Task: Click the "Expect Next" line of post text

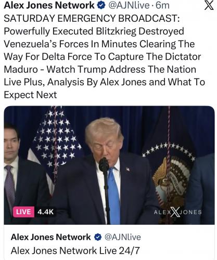Action: click(x=30, y=95)
